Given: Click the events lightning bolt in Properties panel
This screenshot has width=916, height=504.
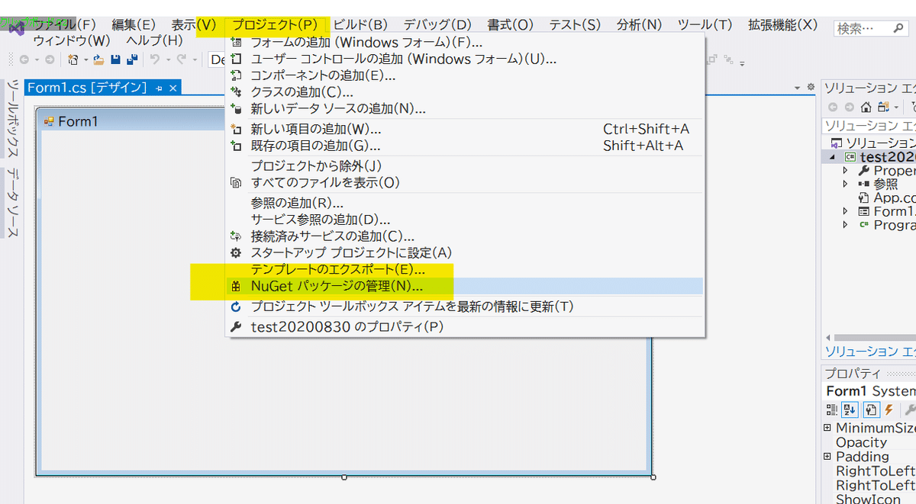Looking at the screenshot, I should click(x=889, y=409).
